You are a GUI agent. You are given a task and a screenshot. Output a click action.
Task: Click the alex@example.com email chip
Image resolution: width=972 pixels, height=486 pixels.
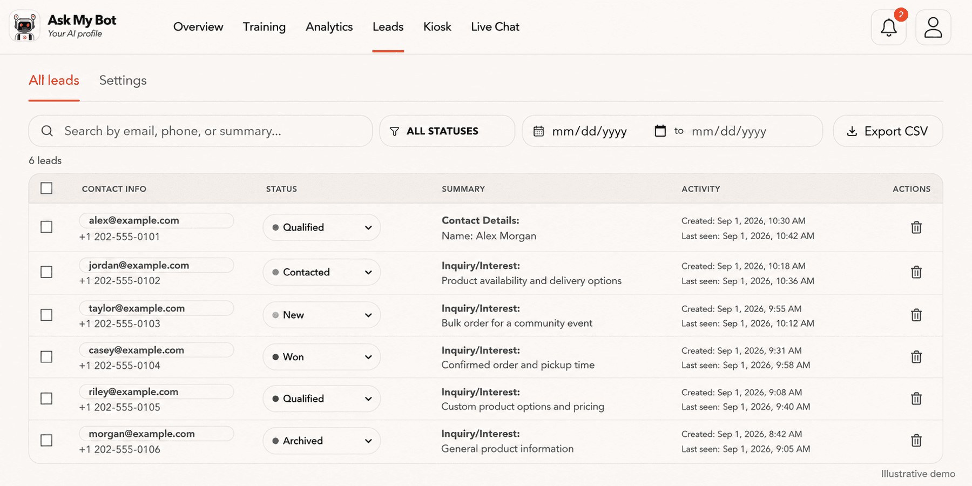coord(157,220)
